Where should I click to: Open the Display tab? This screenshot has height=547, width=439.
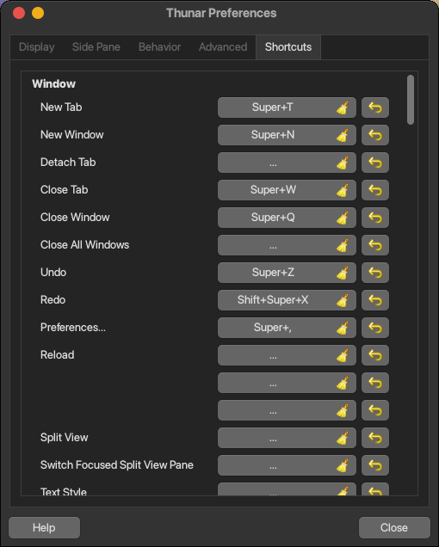(37, 47)
